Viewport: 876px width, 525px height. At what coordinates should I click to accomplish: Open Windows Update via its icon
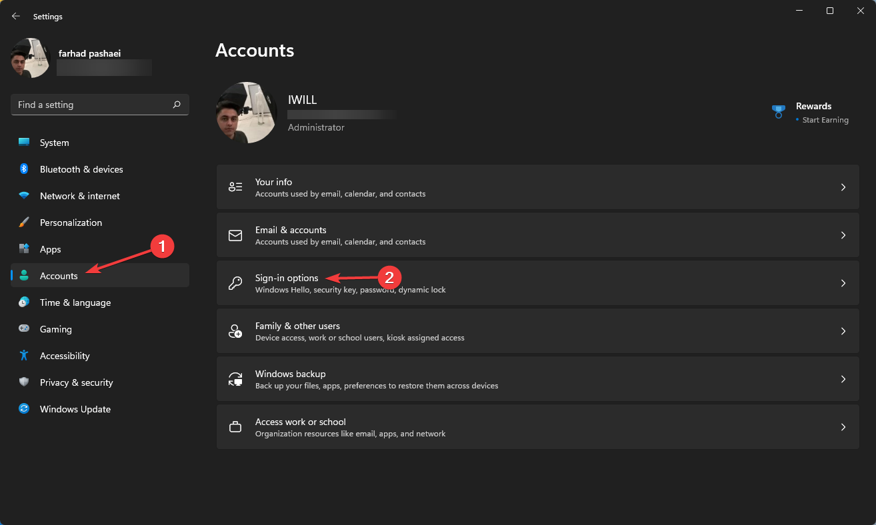click(23, 408)
